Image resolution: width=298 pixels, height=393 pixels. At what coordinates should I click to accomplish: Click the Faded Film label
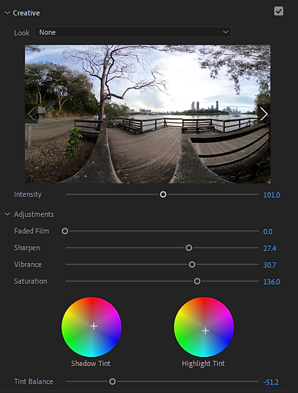(31, 231)
